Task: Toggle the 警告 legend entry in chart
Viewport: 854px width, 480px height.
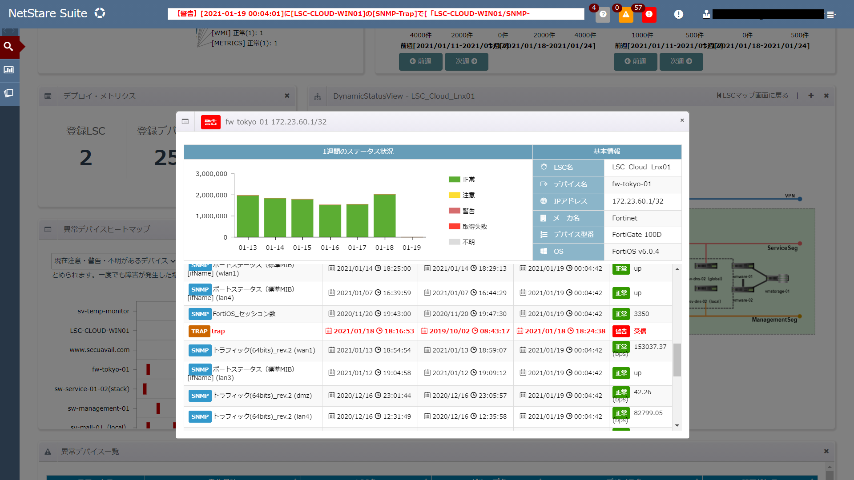Action: 462,211
